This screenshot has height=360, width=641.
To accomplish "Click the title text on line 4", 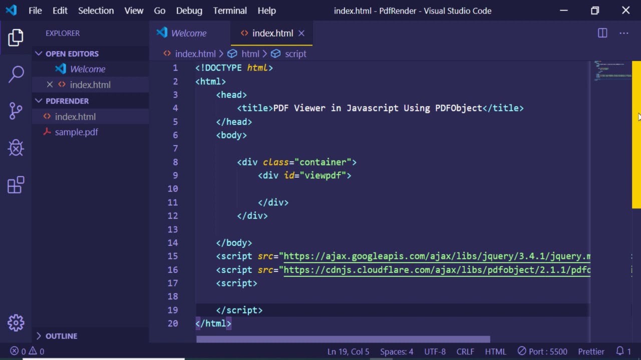I will tap(378, 108).
